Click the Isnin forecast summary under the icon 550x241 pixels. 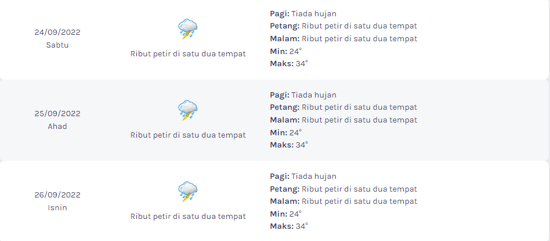click(x=188, y=216)
